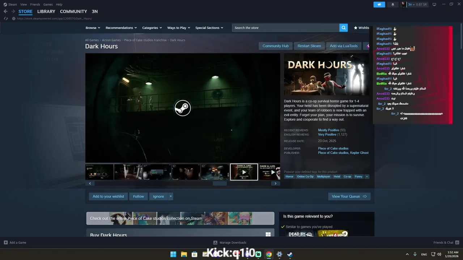Click the Add a Game plus icon

tap(6, 242)
